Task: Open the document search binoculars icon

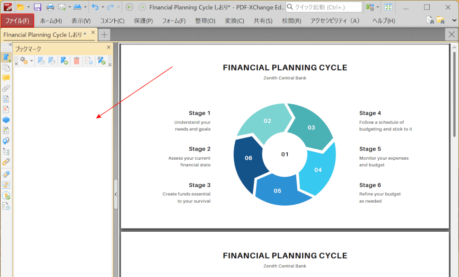Action: (x=430, y=20)
